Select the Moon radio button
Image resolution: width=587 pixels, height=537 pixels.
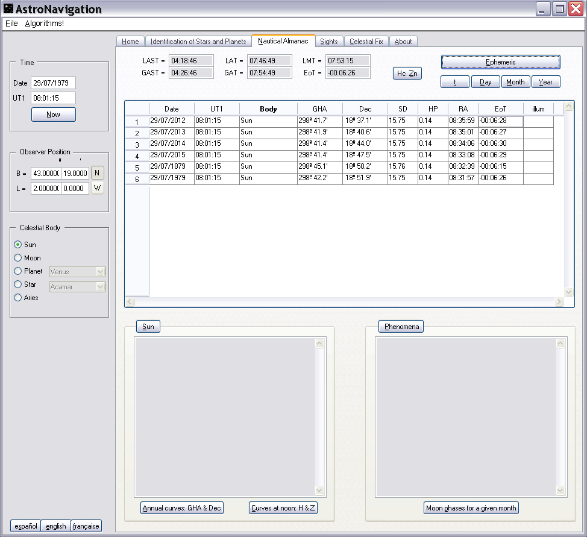click(x=18, y=258)
